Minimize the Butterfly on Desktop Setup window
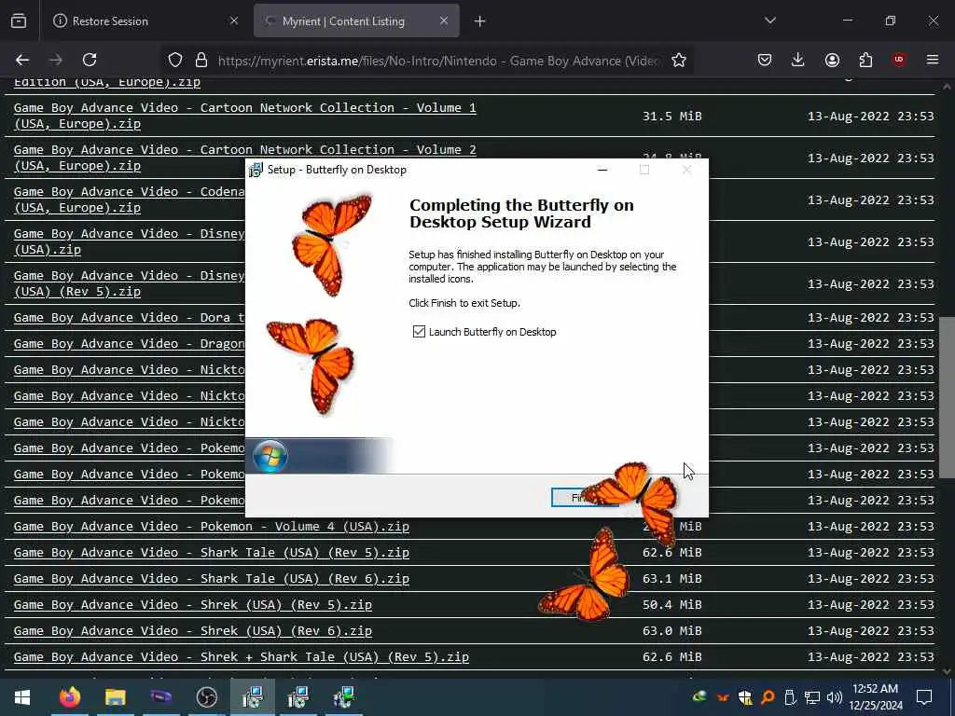Image resolution: width=955 pixels, height=716 pixels. click(602, 170)
